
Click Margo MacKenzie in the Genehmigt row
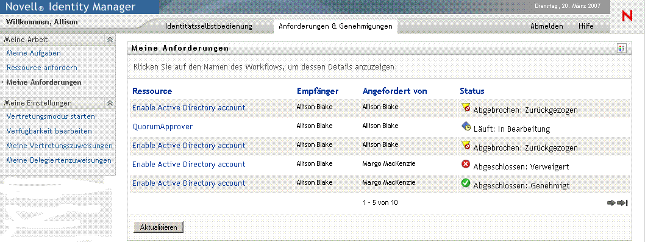point(389,182)
